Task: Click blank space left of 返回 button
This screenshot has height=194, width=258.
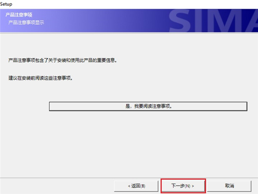Action: (x=56, y=186)
